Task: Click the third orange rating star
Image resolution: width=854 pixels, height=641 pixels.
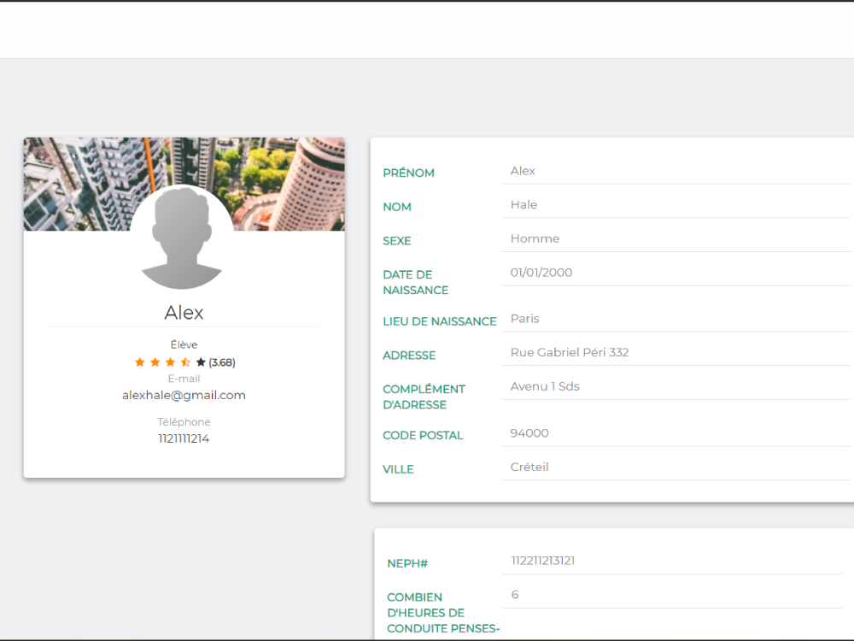Action: 171,362
